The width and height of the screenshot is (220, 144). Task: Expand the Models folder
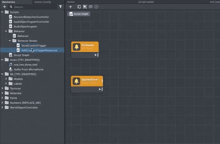[x=6, y=79]
